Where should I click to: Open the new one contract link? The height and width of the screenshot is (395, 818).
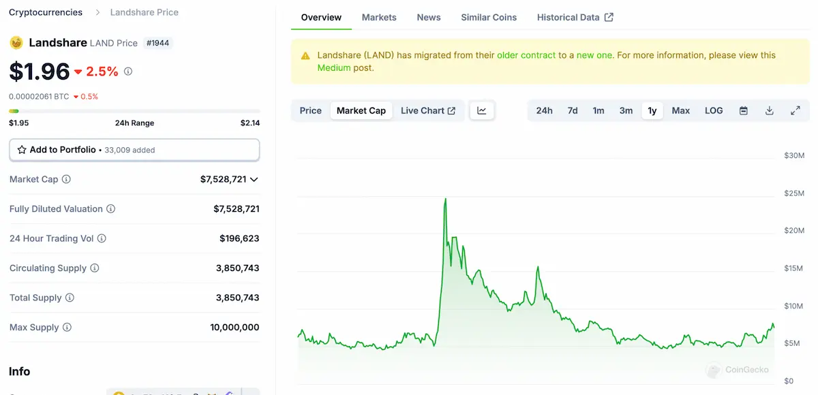[595, 55]
